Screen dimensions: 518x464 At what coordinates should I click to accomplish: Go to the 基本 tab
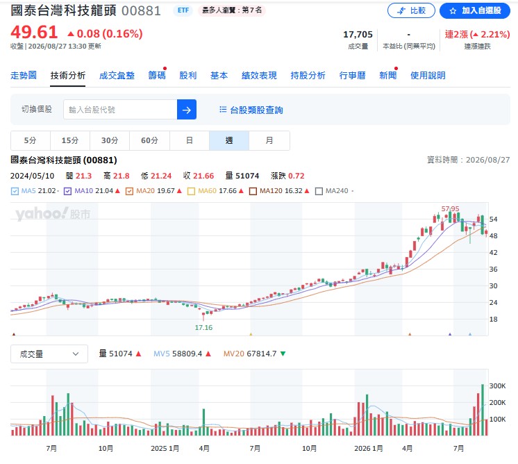219,76
